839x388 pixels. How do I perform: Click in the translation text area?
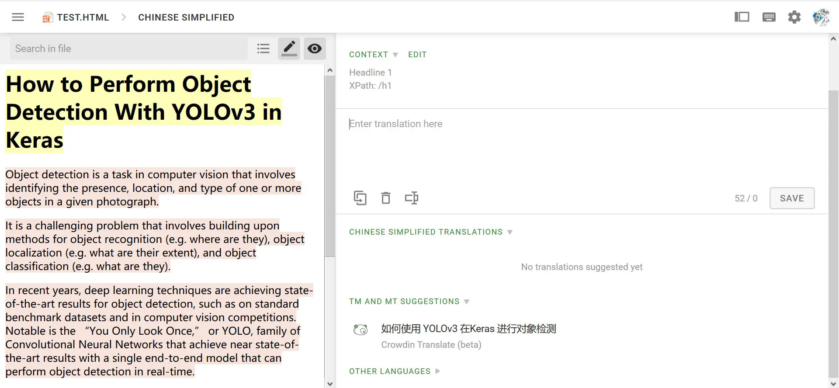581,149
